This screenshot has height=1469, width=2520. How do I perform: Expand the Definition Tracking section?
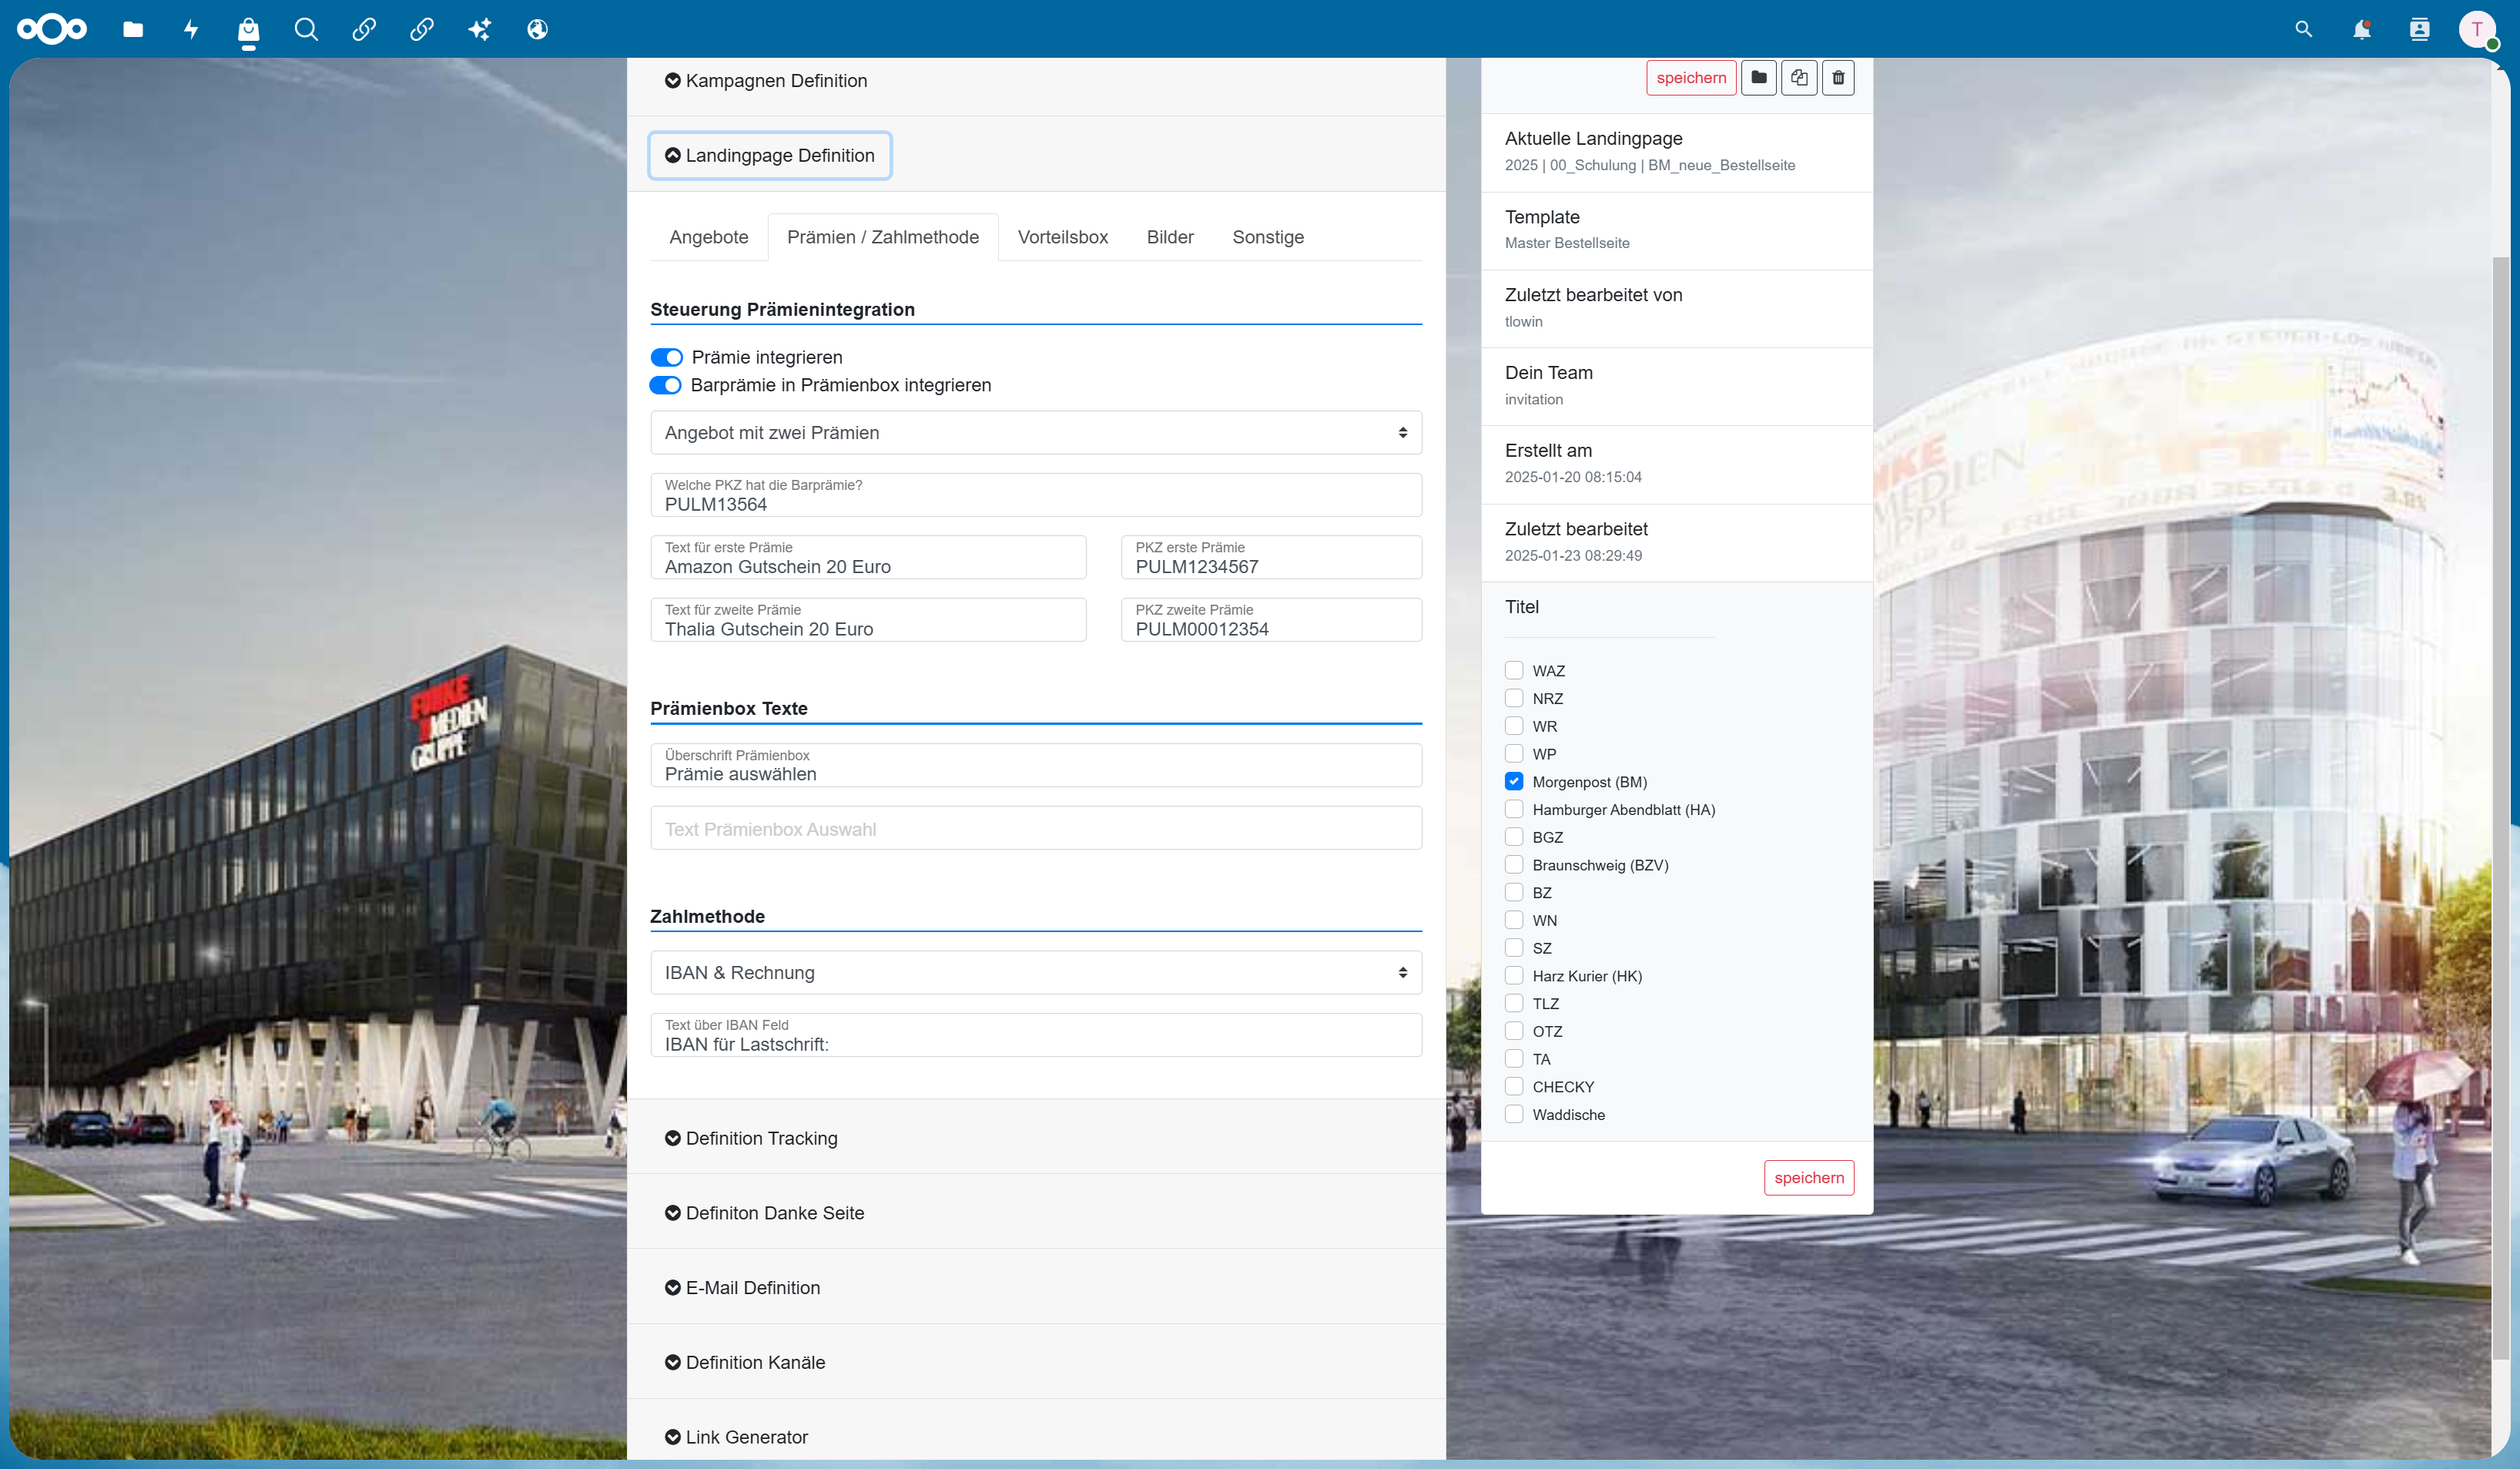[x=751, y=1138]
